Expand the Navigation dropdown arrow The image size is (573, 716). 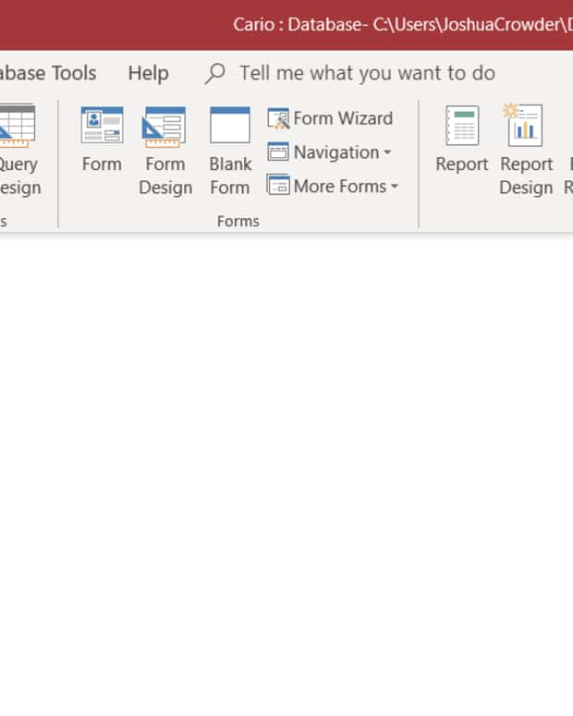tap(387, 153)
